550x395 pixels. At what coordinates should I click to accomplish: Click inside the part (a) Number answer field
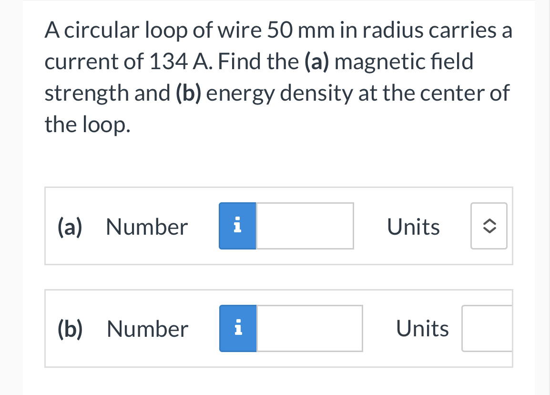pyautogui.click(x=305, y=226)
